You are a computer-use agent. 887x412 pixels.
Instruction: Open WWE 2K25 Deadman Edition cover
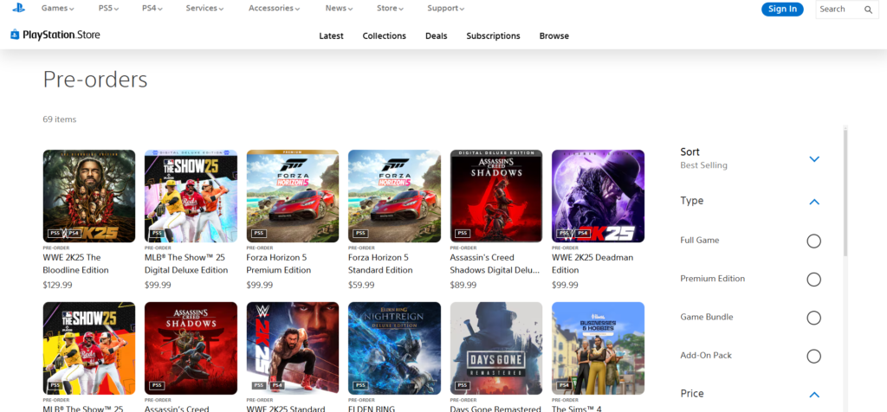coord(598,196)
